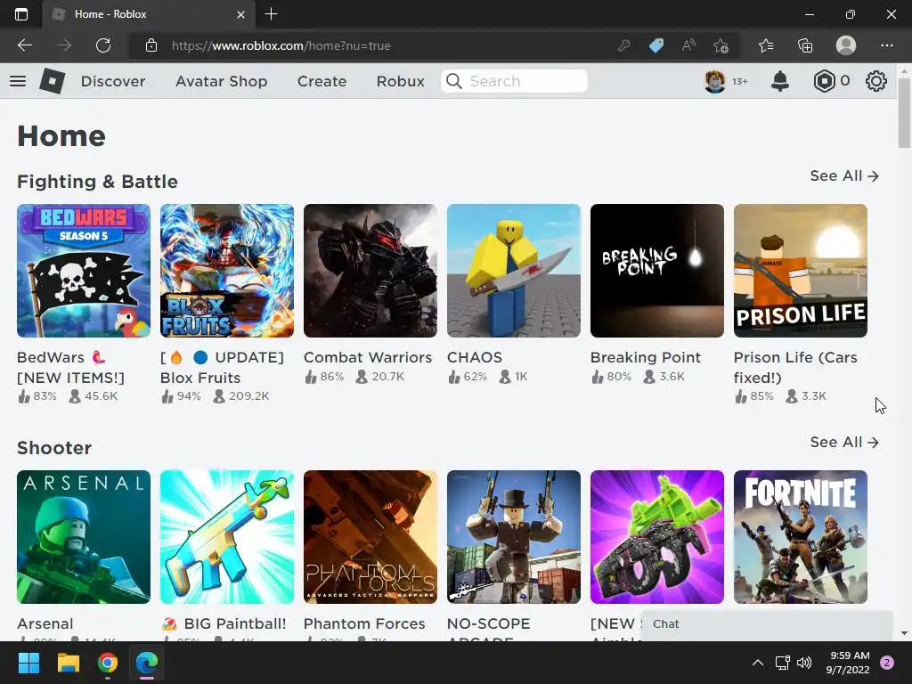Open the Phantom Forces thumbnail
The height and width of the screenshot is (684, 912).
(370, 537)
